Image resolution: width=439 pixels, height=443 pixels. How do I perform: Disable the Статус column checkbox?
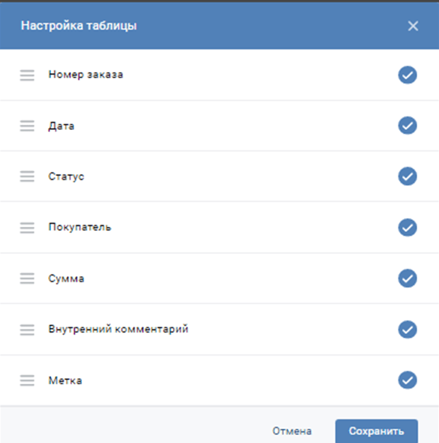(407, 176)
